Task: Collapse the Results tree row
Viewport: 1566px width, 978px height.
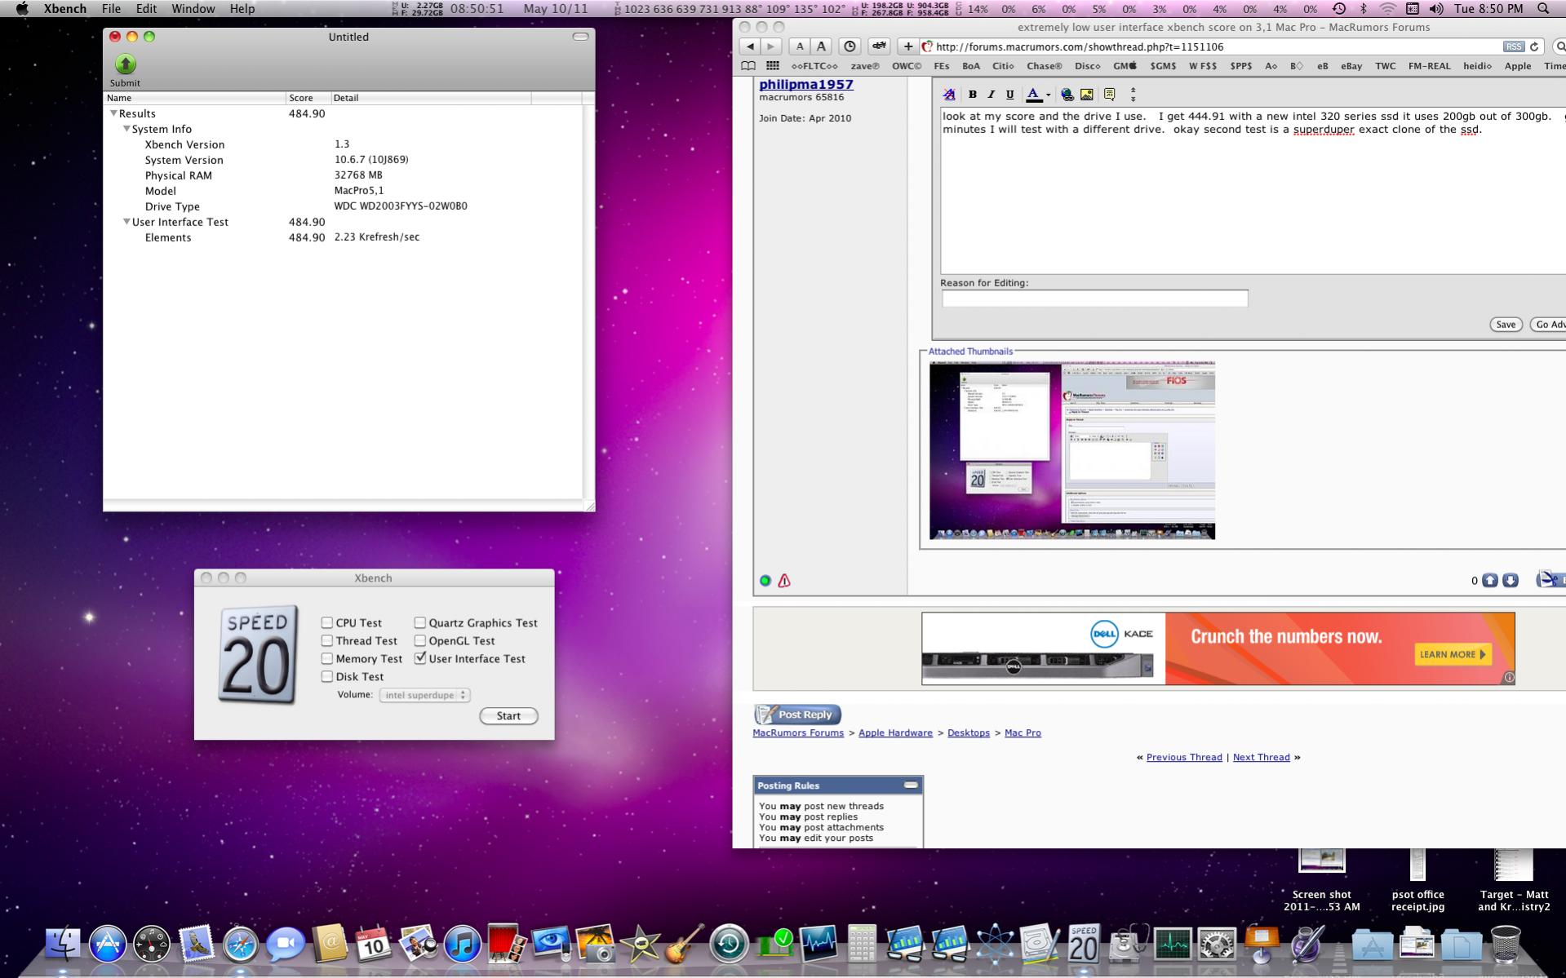Action: [x=113, y=113]
